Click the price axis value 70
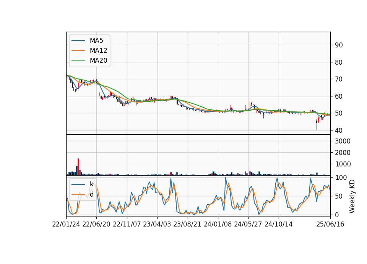This screenshot has height=264, width=367. 339,79
